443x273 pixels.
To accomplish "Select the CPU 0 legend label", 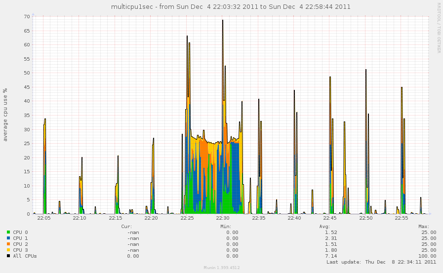I will [20, 232].
